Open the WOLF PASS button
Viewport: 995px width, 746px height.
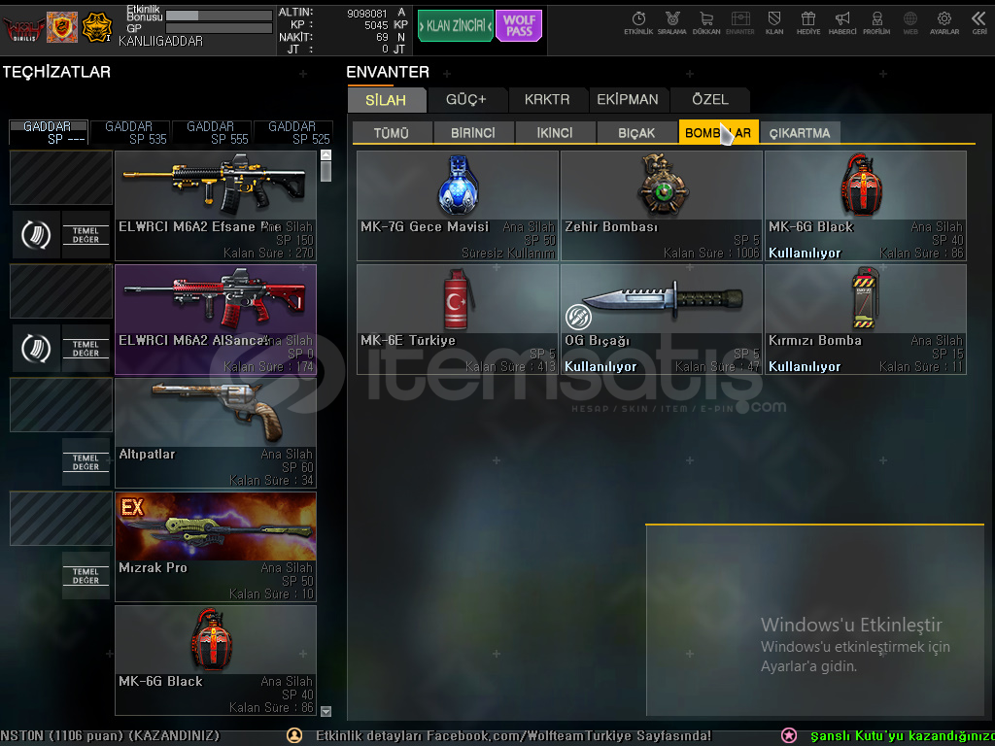click(x=519, y=26)
